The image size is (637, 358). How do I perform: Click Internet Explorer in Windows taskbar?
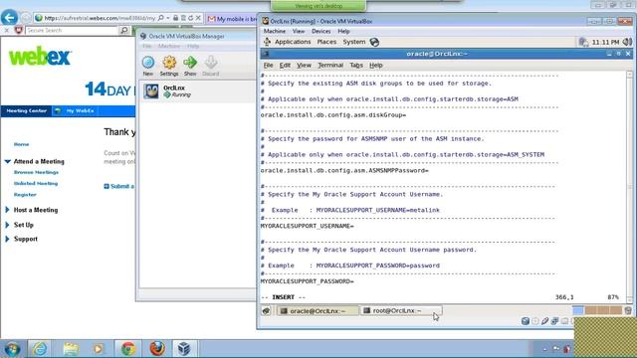coord(40,349)
